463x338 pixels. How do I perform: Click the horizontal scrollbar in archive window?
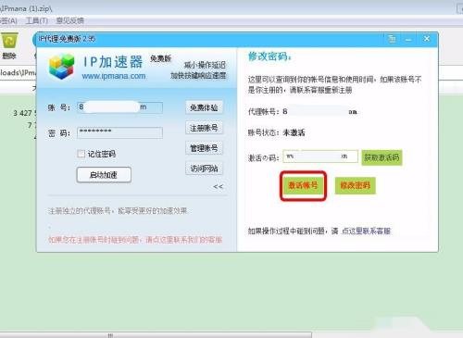pos(156,335)
